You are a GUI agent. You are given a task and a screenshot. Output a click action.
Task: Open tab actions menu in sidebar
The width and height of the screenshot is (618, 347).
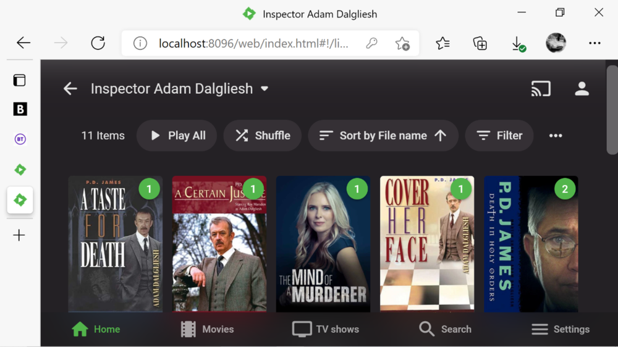click(19, 80)
